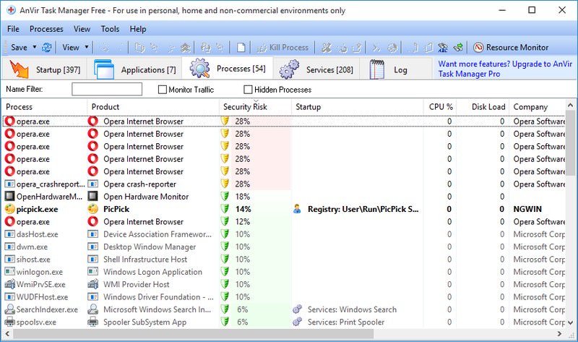This screenshot has height=342, width=578.
Task: Expand the View toolbar dropdown arrow
Action: (87, 47)
